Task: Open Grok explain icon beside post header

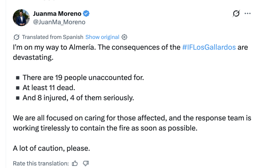Action: coord(236,14)
